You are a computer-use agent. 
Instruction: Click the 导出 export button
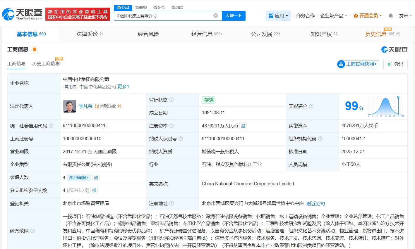coord(395,64)
